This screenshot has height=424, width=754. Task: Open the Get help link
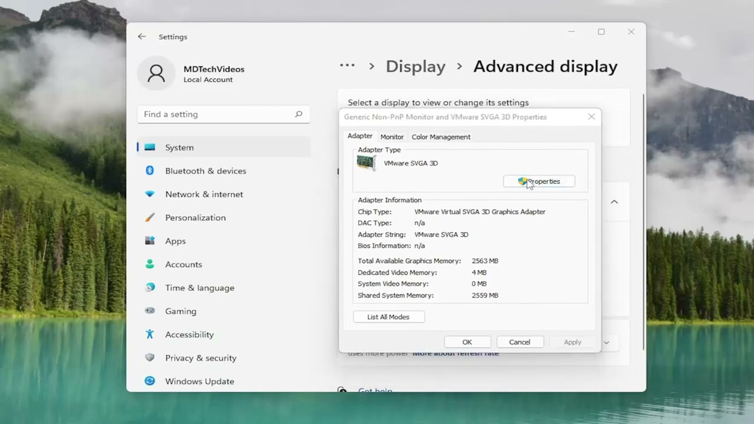(x=375, y=390)
